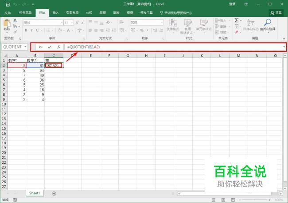Click the Decrease Decimal icon

[x=161, y=30]
